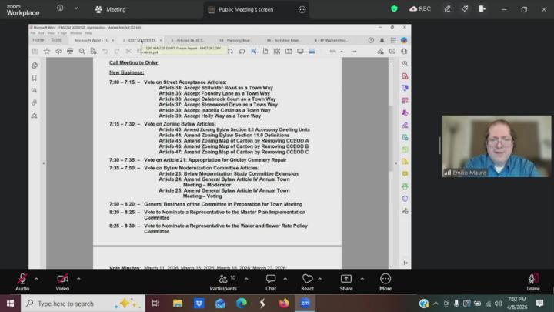Open the More options menu
554x312 pixels.
[x=385, y=280]
